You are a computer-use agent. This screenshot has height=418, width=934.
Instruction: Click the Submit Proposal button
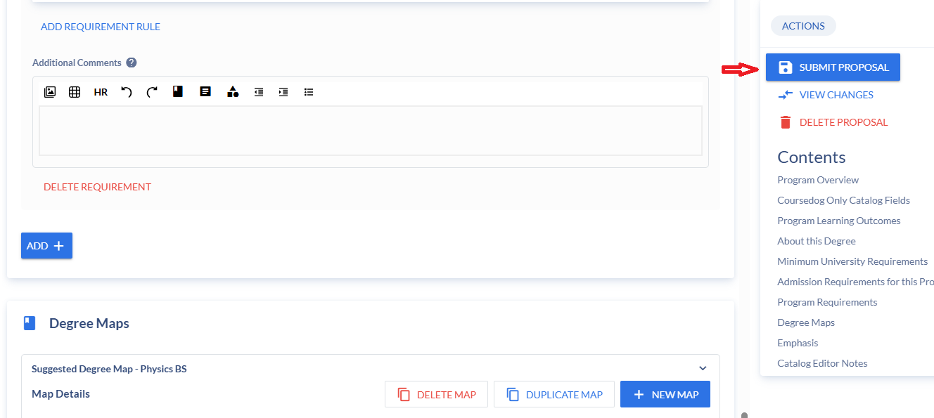click(833, 67)
